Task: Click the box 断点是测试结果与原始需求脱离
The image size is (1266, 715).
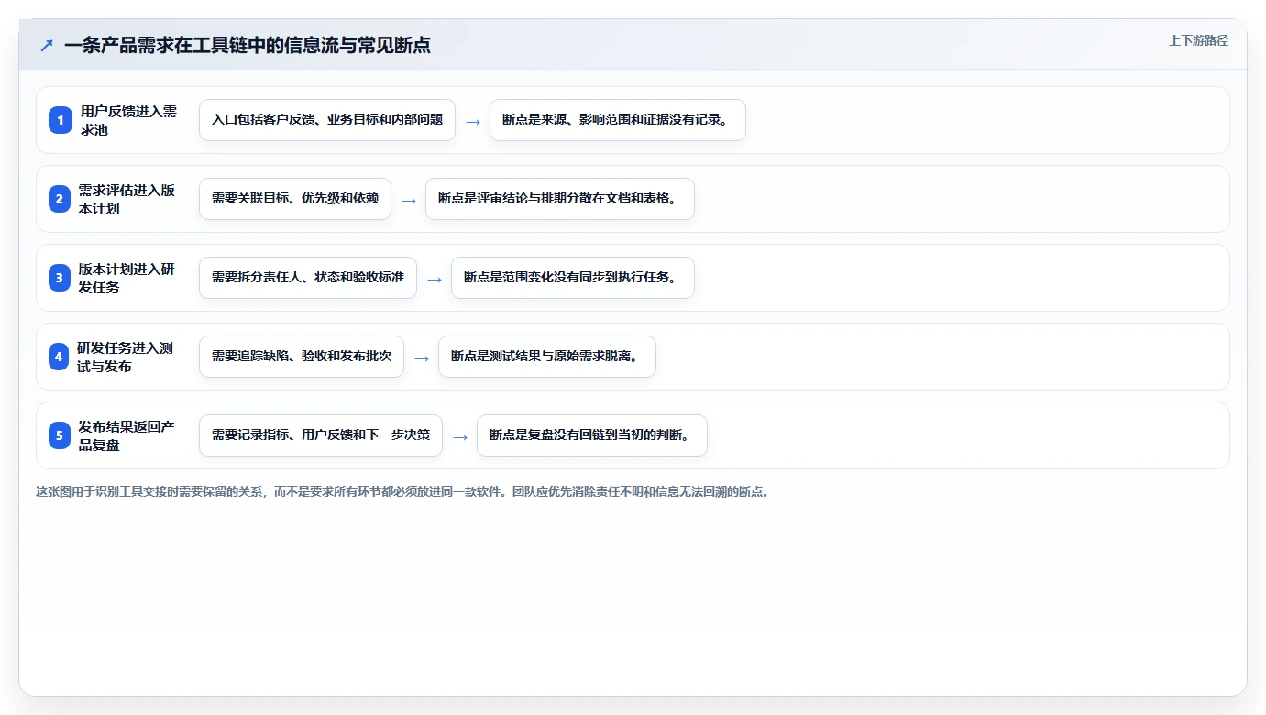Action: (547, 357)
